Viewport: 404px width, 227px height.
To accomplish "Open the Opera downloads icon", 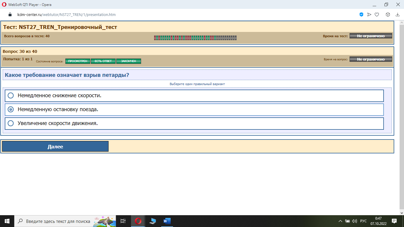I will pos(398,14).
